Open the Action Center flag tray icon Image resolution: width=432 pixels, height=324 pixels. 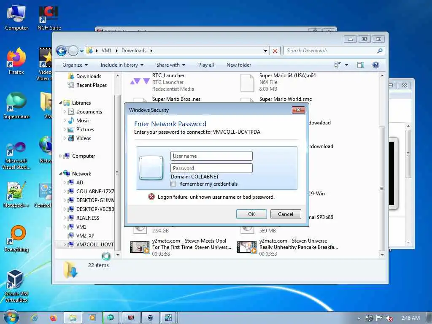[379, 318]
